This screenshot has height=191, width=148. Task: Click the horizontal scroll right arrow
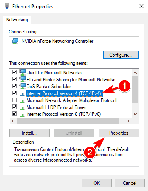click(128, 121)
